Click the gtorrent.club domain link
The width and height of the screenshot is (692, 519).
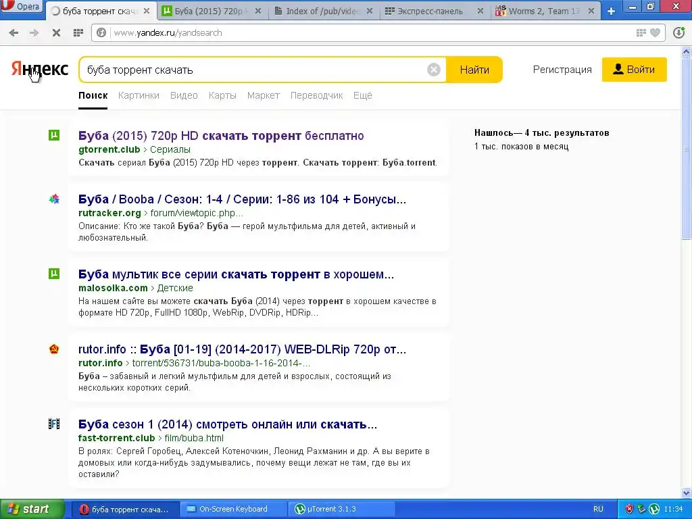pos(109,149)
